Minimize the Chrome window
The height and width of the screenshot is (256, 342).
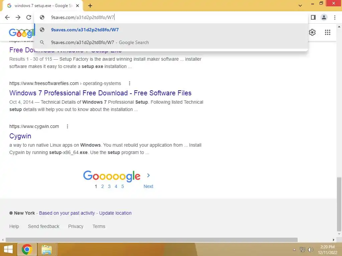click(x=313, y=3)
